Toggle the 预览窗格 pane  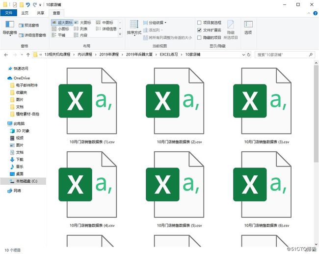click(x=29, y=25)
